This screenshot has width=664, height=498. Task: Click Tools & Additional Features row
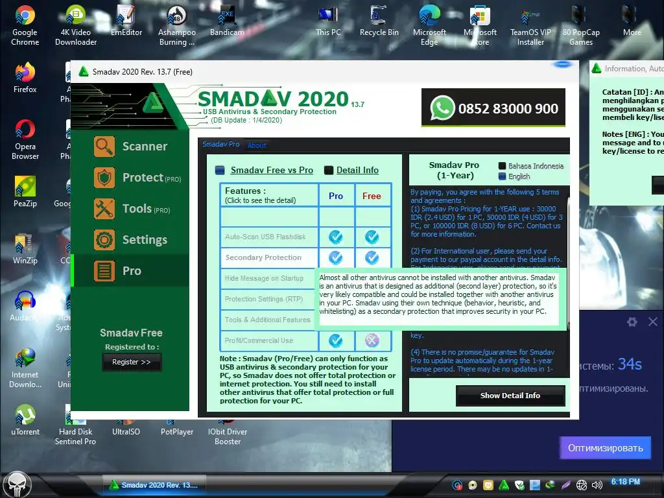pos(269,320)
